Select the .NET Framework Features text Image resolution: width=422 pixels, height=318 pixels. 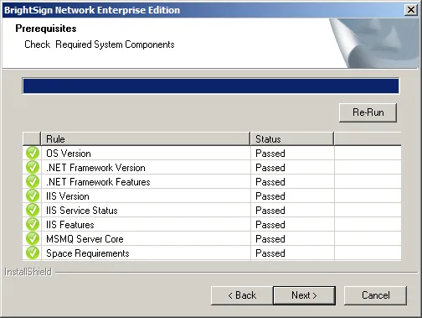coord(98,182)
